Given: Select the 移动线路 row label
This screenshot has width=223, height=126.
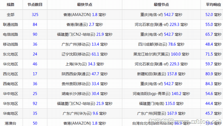Looking at the screenshot, I should 10,44.
